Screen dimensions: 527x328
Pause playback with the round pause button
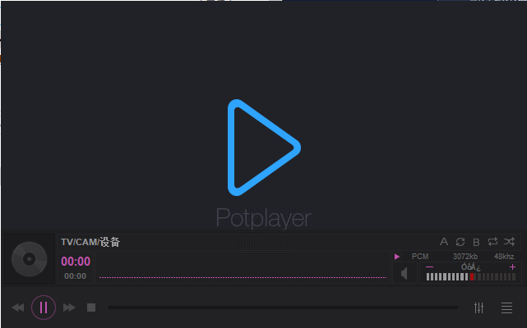(x=44, y=307)
